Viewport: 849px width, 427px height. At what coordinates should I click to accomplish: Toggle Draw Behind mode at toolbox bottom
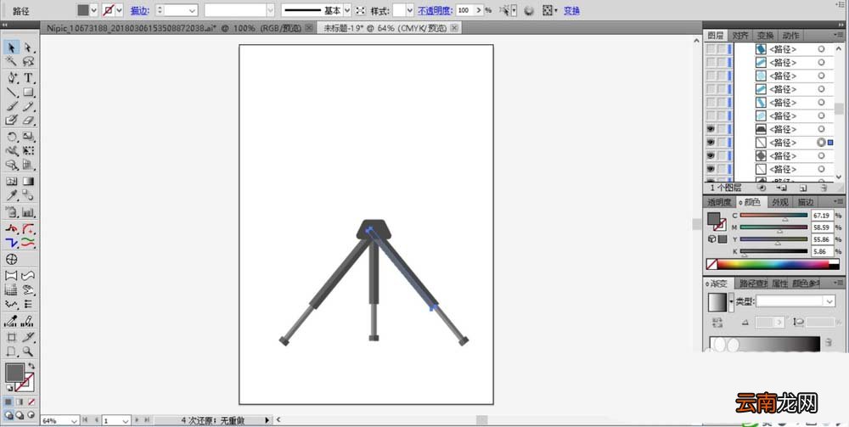click(20, 415)
